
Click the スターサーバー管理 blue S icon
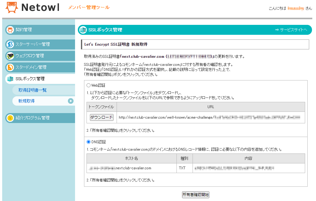coord(10,44)
